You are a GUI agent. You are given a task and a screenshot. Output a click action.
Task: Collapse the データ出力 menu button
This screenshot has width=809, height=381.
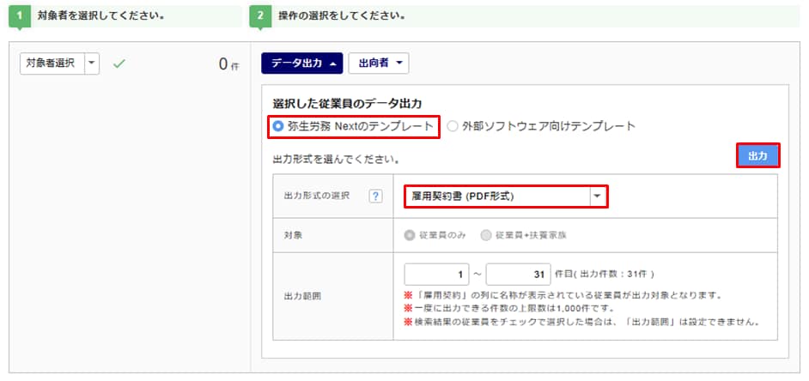point(302,63)
